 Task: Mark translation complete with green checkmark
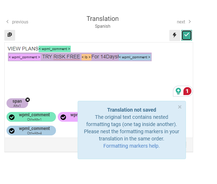coord(187,35)
